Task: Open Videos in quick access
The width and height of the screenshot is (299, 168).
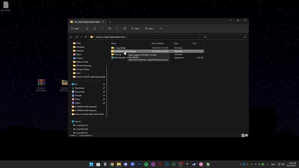Action: tap(76, 103)
